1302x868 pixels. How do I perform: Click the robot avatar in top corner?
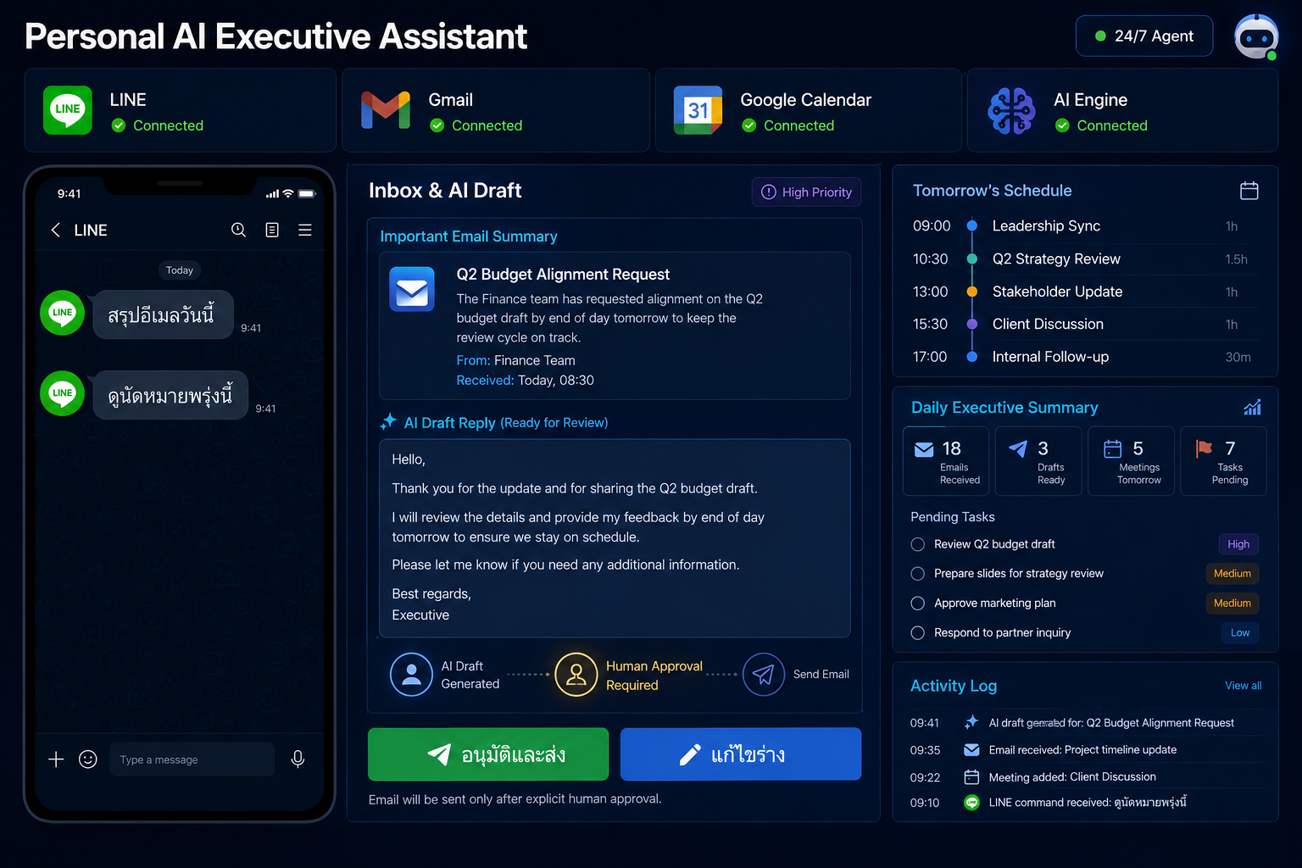[x=1256, y=36]
